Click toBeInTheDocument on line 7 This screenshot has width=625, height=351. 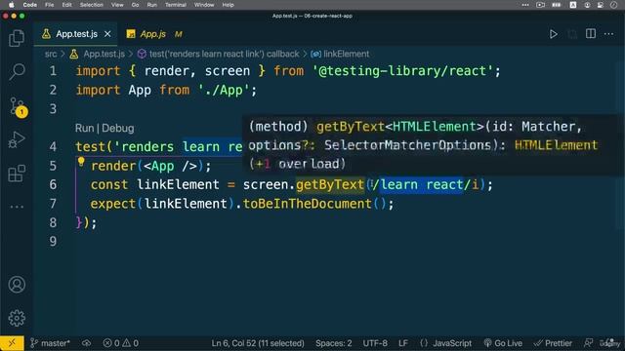[x=308, y=204]
